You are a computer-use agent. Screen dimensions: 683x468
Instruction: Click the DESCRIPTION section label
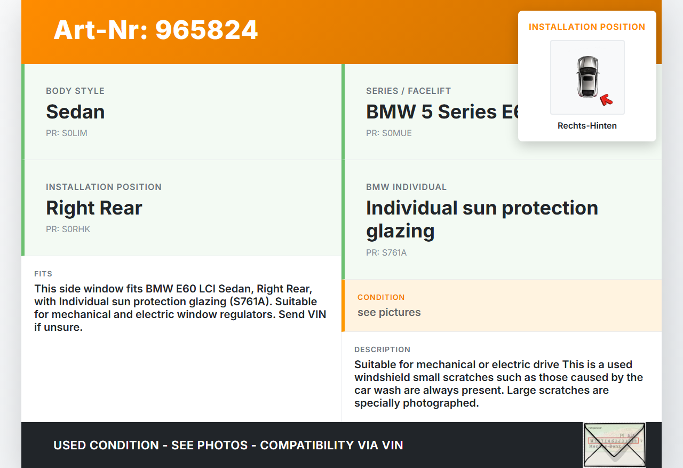tap(383, 350)
